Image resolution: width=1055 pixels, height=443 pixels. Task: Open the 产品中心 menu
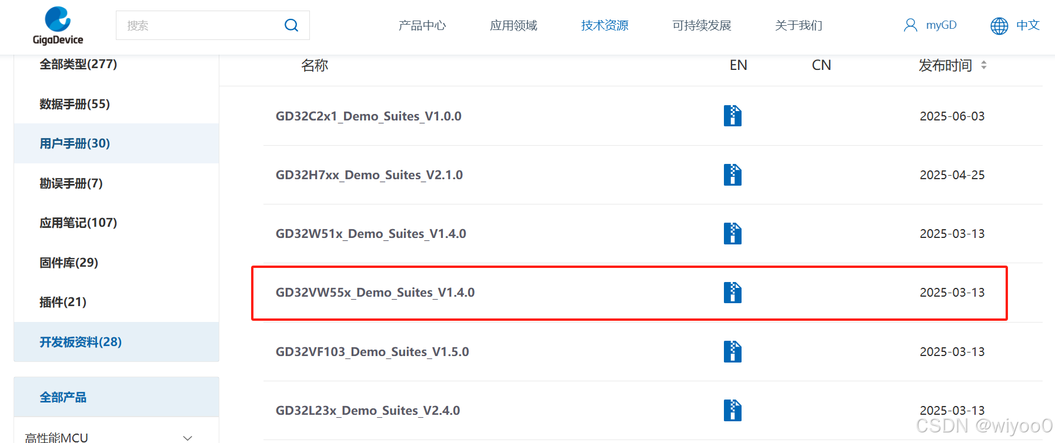pyautogui.click(x=422, y=25)
